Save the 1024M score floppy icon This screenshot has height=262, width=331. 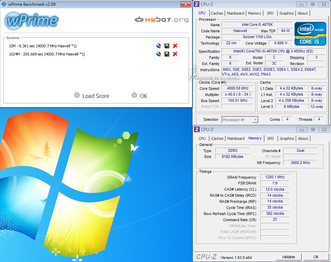(167, 54)
